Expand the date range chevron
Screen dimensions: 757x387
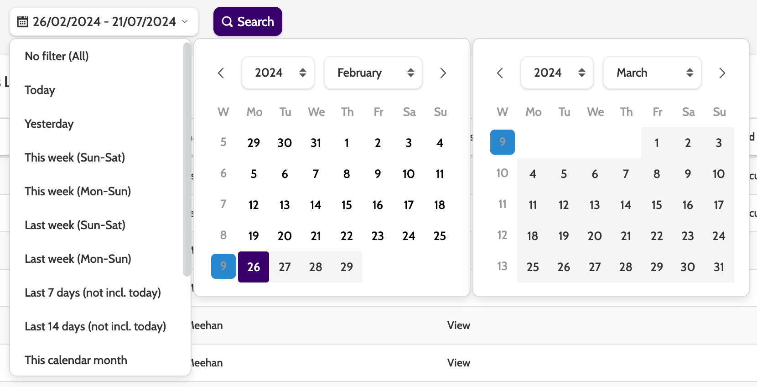pyautogui.click(x=185, y=21)
